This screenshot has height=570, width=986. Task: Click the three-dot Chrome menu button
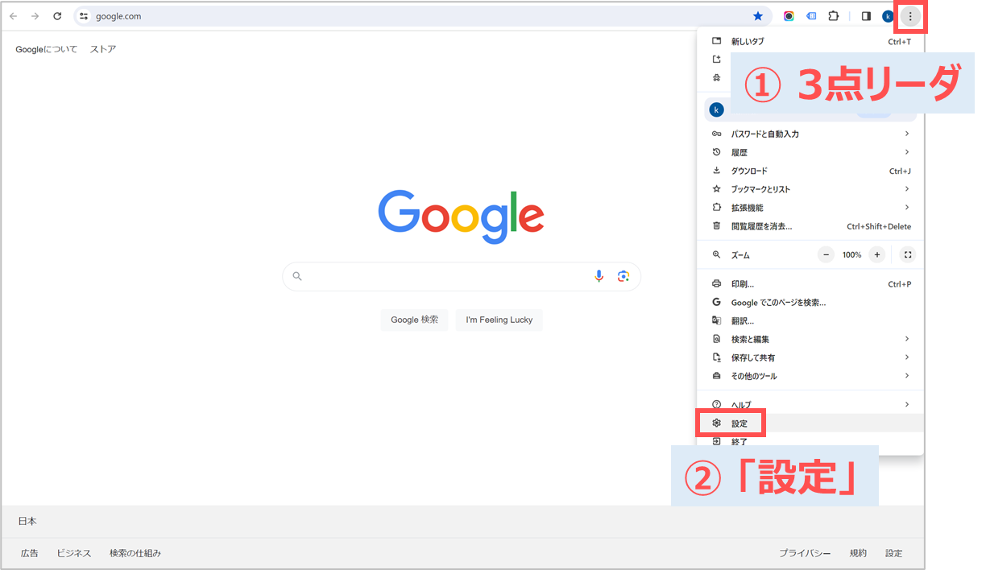(910, 16)
